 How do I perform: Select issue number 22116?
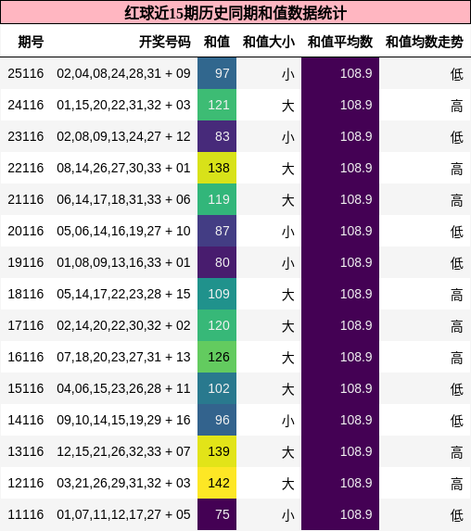tap(26, 168)
